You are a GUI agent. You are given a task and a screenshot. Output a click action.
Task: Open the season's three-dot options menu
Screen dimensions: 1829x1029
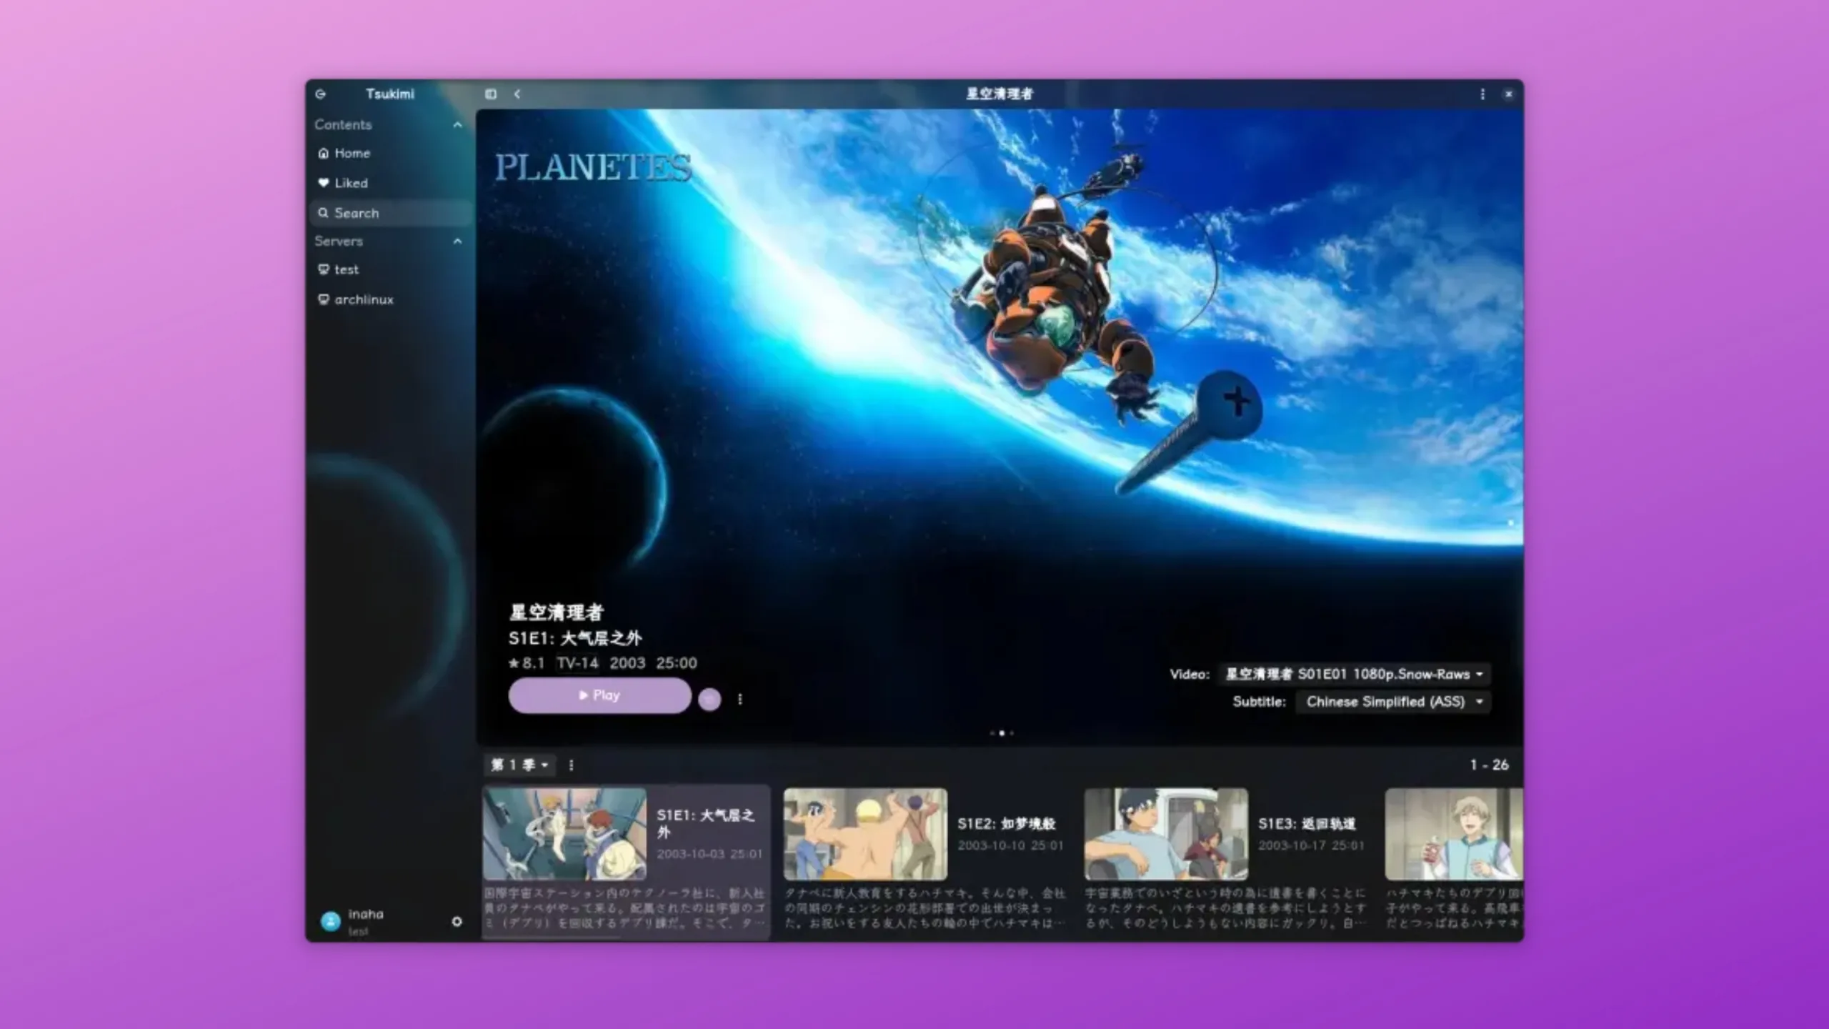pyautogui.click(x=571, y=765)
